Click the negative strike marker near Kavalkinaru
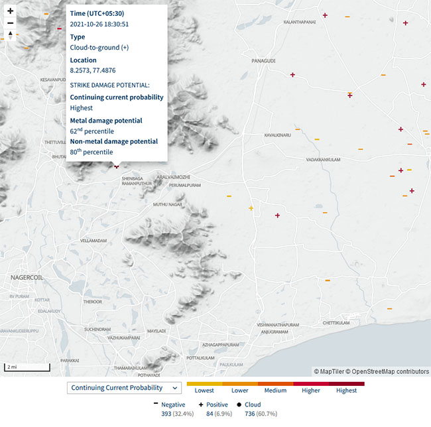The height and width of the screenshot is (427, 431). tap(298, 129)
